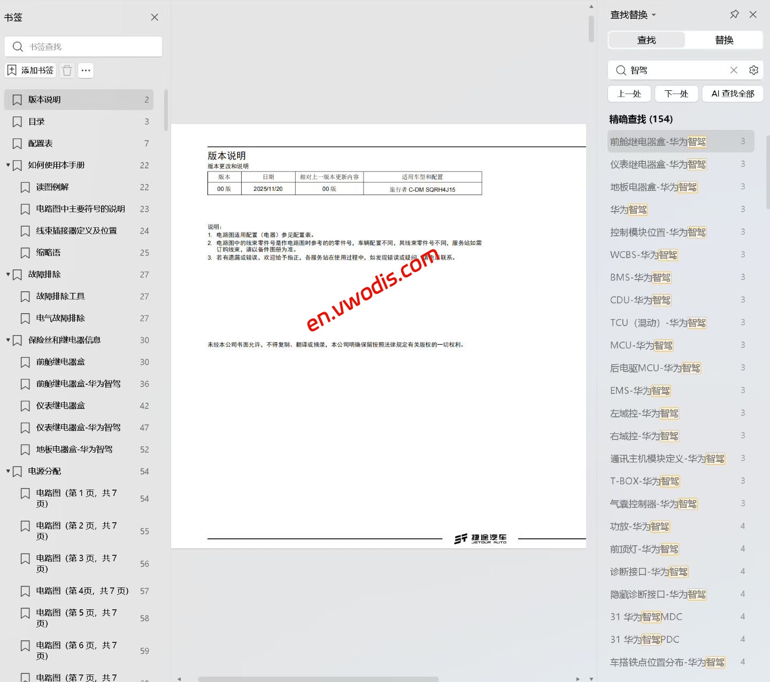Image resolution: width=770 pixels, height=682 pixels.
Task: Add a new bookmark with 添加书签 icon
Action: [x=29, y=70]
